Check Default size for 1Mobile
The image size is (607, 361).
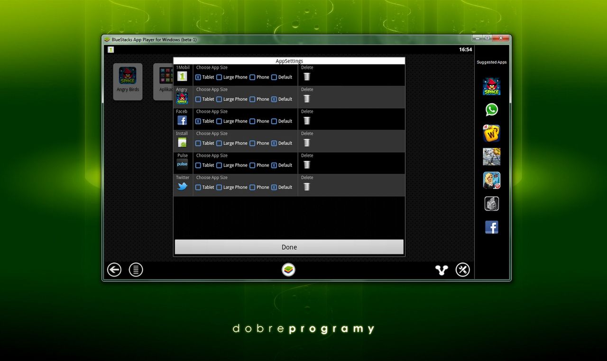[x=274, y=77]
